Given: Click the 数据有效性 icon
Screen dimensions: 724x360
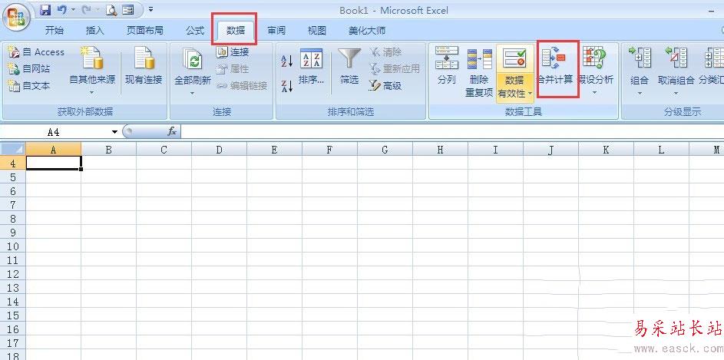Looking at the screenshot, I should pyautogui.click(x=514, y=58).
